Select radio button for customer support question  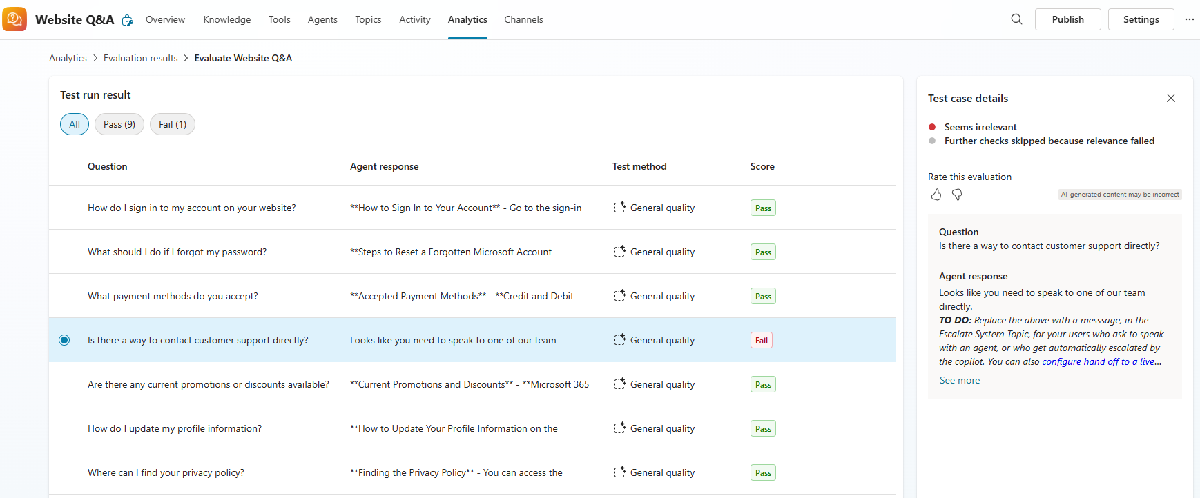[64, 340]
